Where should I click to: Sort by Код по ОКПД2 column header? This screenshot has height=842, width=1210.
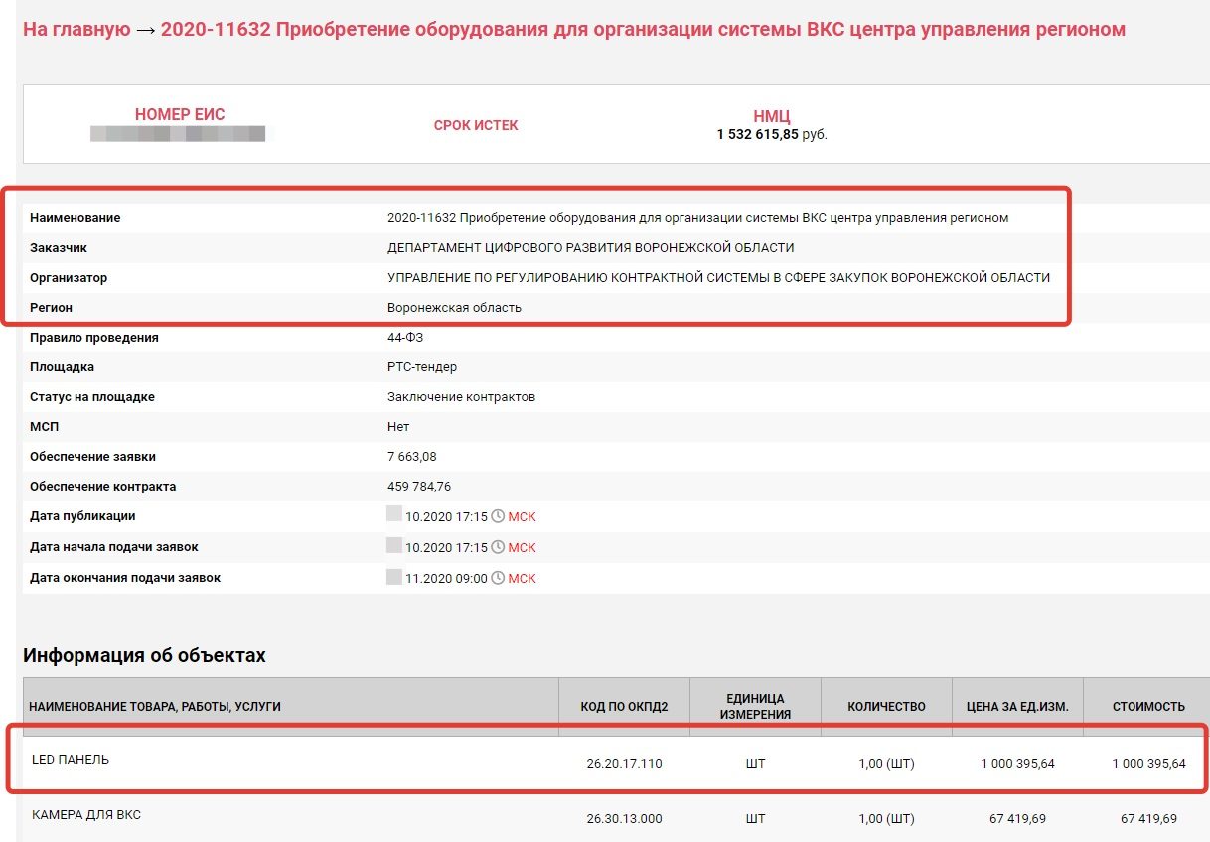[x=624, y=707]
